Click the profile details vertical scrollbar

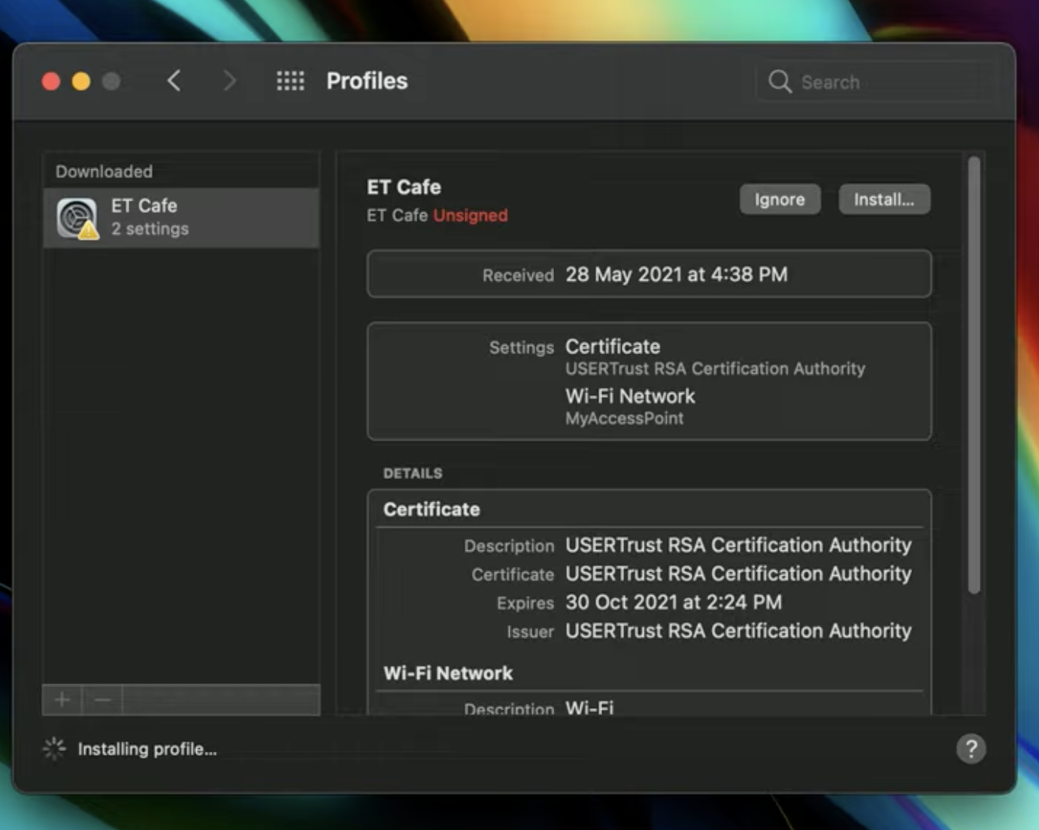click(x=974, y=376)
